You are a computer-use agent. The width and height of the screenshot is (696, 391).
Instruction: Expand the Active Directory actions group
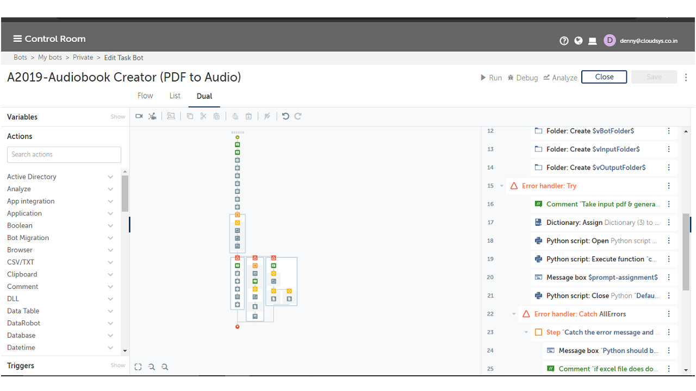[x=110, y=176]
